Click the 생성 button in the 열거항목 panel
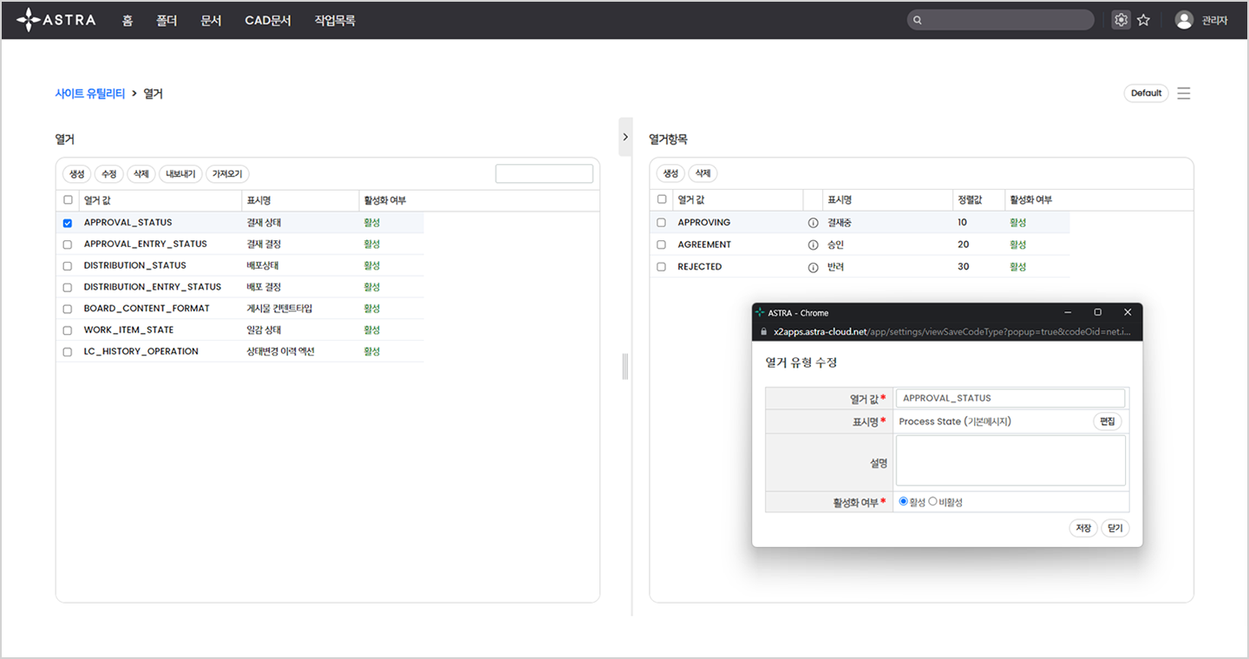Viewport: 1249px width, 659px height. (670, 173)
